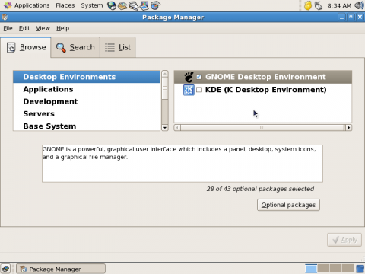This screenshot has height=274, width=365.
Task: Open the Edit menu
Action: (x=24, y=28)
